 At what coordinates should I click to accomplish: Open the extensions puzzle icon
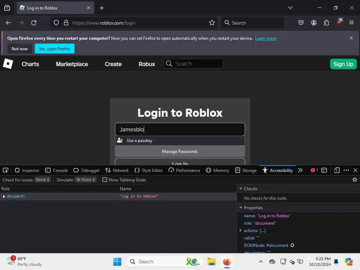326,23
